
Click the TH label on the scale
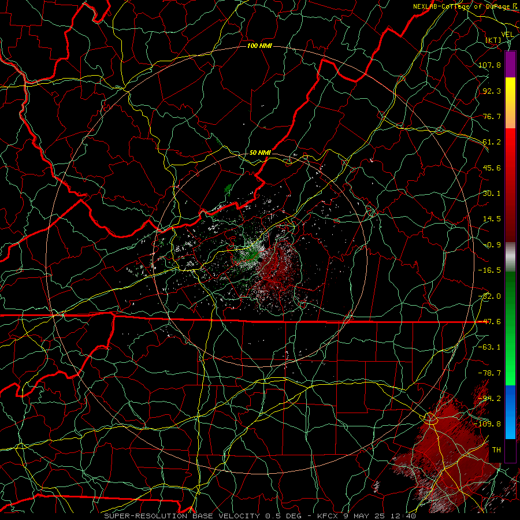coord(496,450)
